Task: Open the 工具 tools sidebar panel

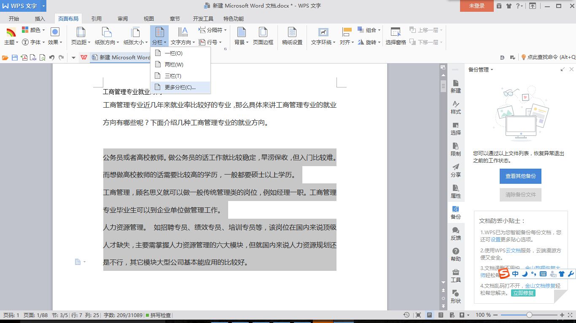Action: tap(456, 275)
